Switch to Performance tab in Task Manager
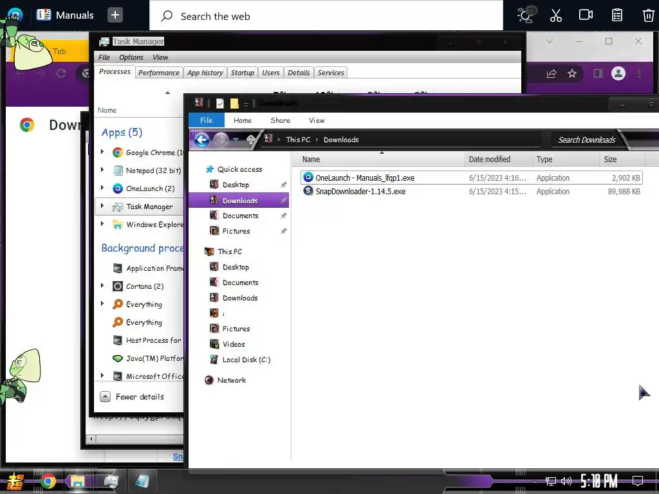Screen dimensions: 659x494 coord(158,73)
